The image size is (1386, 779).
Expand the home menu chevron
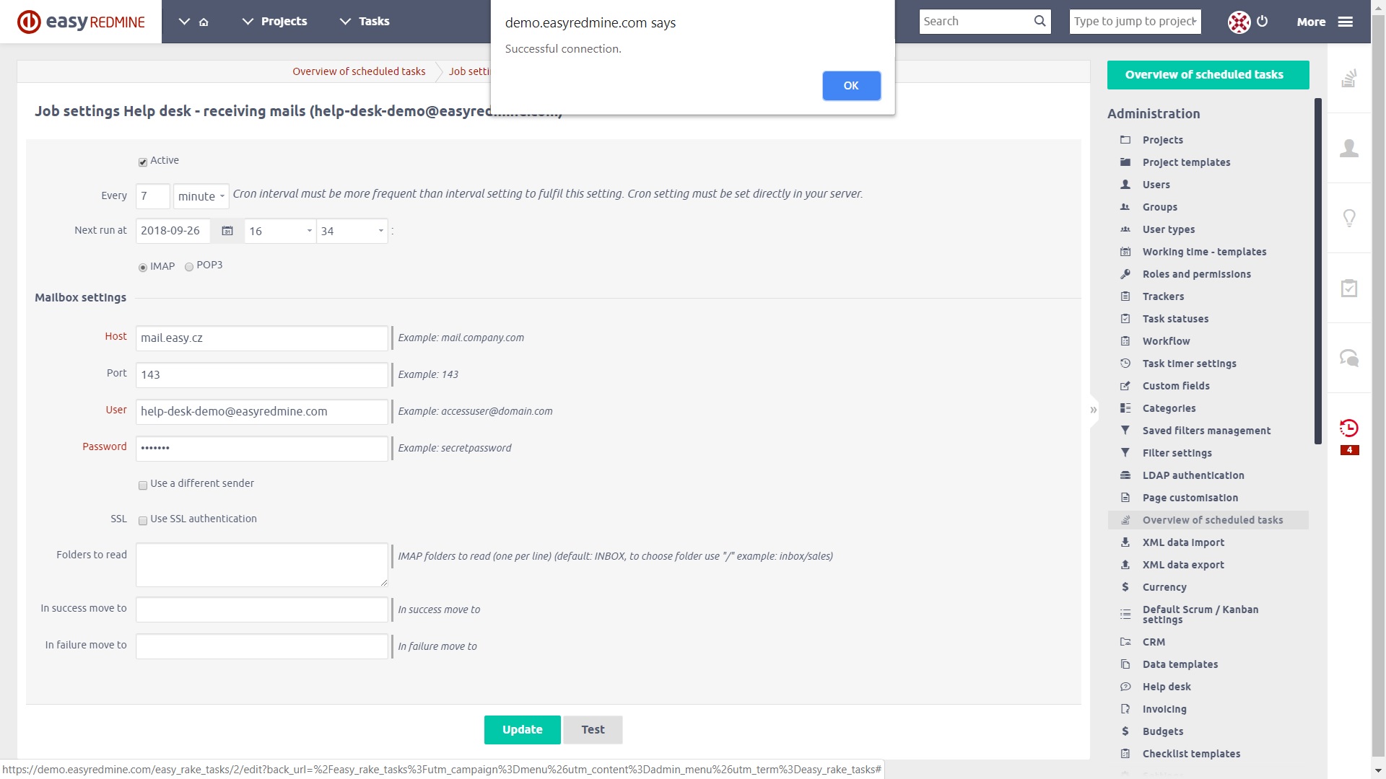click(x=184, y=22)
